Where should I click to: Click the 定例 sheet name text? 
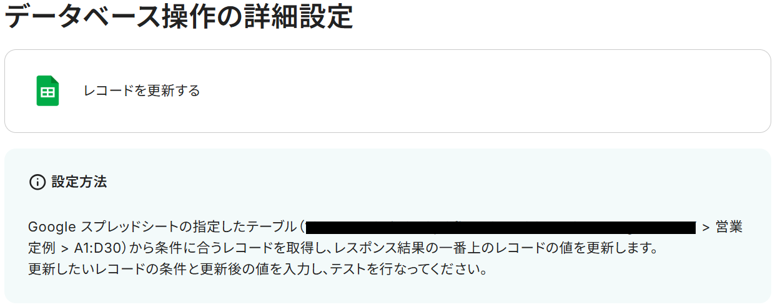tap(42, 248)
